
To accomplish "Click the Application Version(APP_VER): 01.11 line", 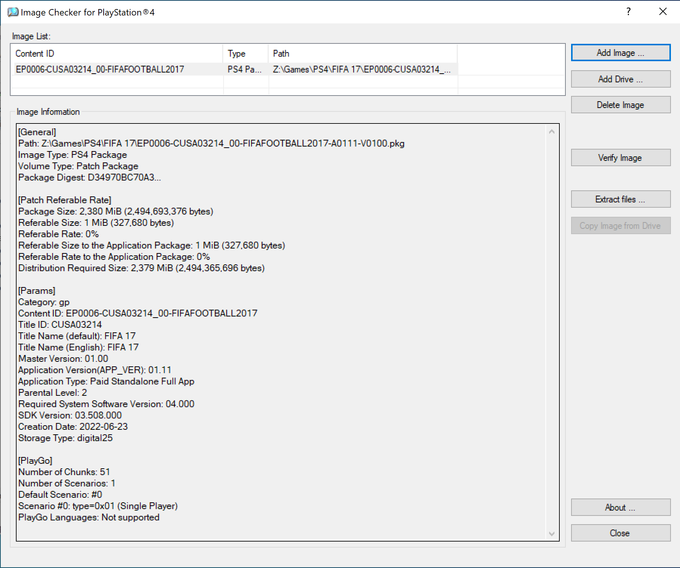I will [95, 370].
